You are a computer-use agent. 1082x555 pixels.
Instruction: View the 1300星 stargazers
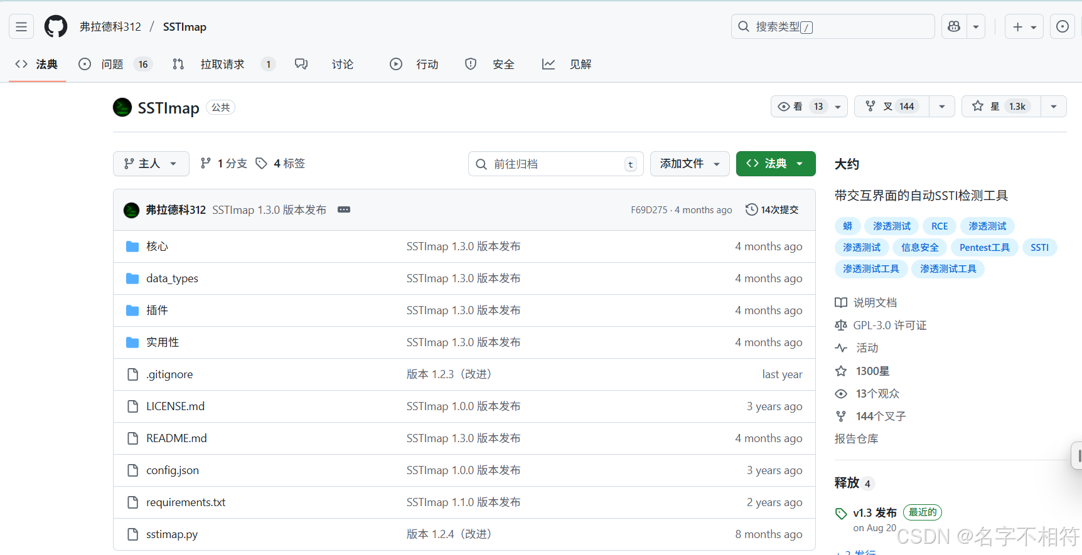click(862, 371)
